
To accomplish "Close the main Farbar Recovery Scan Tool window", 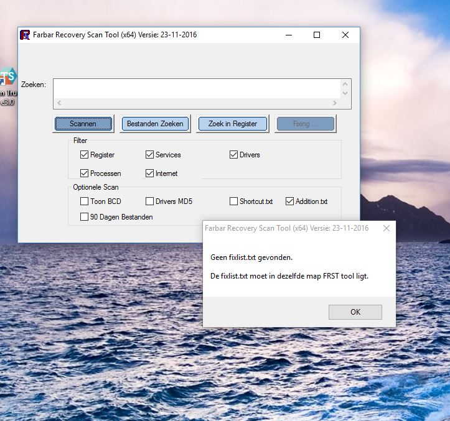I will [x=345, y=35].
